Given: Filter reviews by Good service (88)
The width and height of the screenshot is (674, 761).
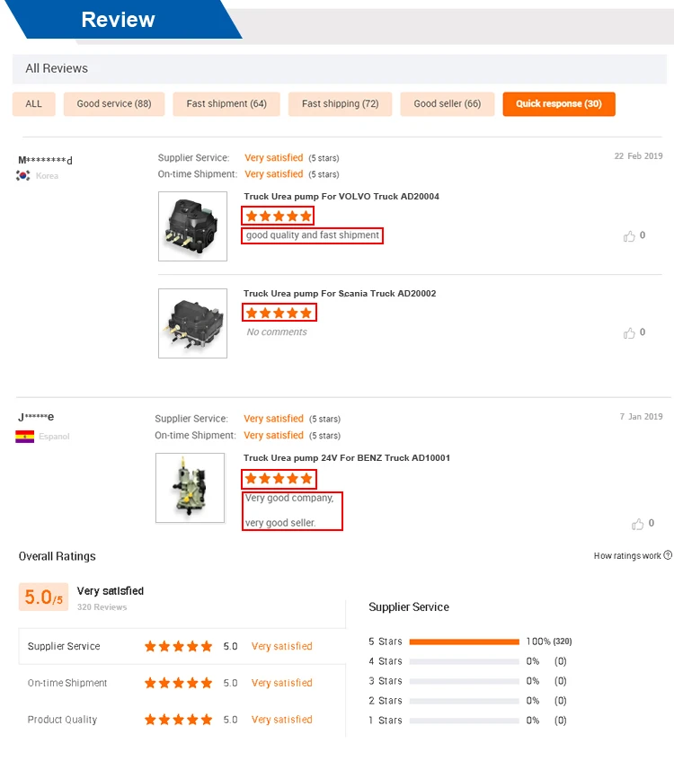Looking at the screenshot, I should (x=114, y=104).
